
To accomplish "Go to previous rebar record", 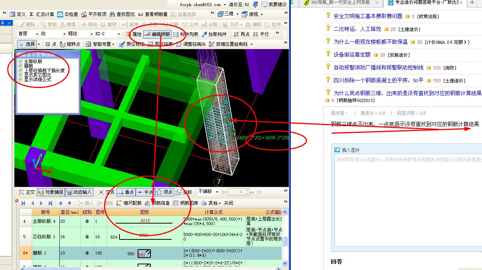I will (33, 203).
